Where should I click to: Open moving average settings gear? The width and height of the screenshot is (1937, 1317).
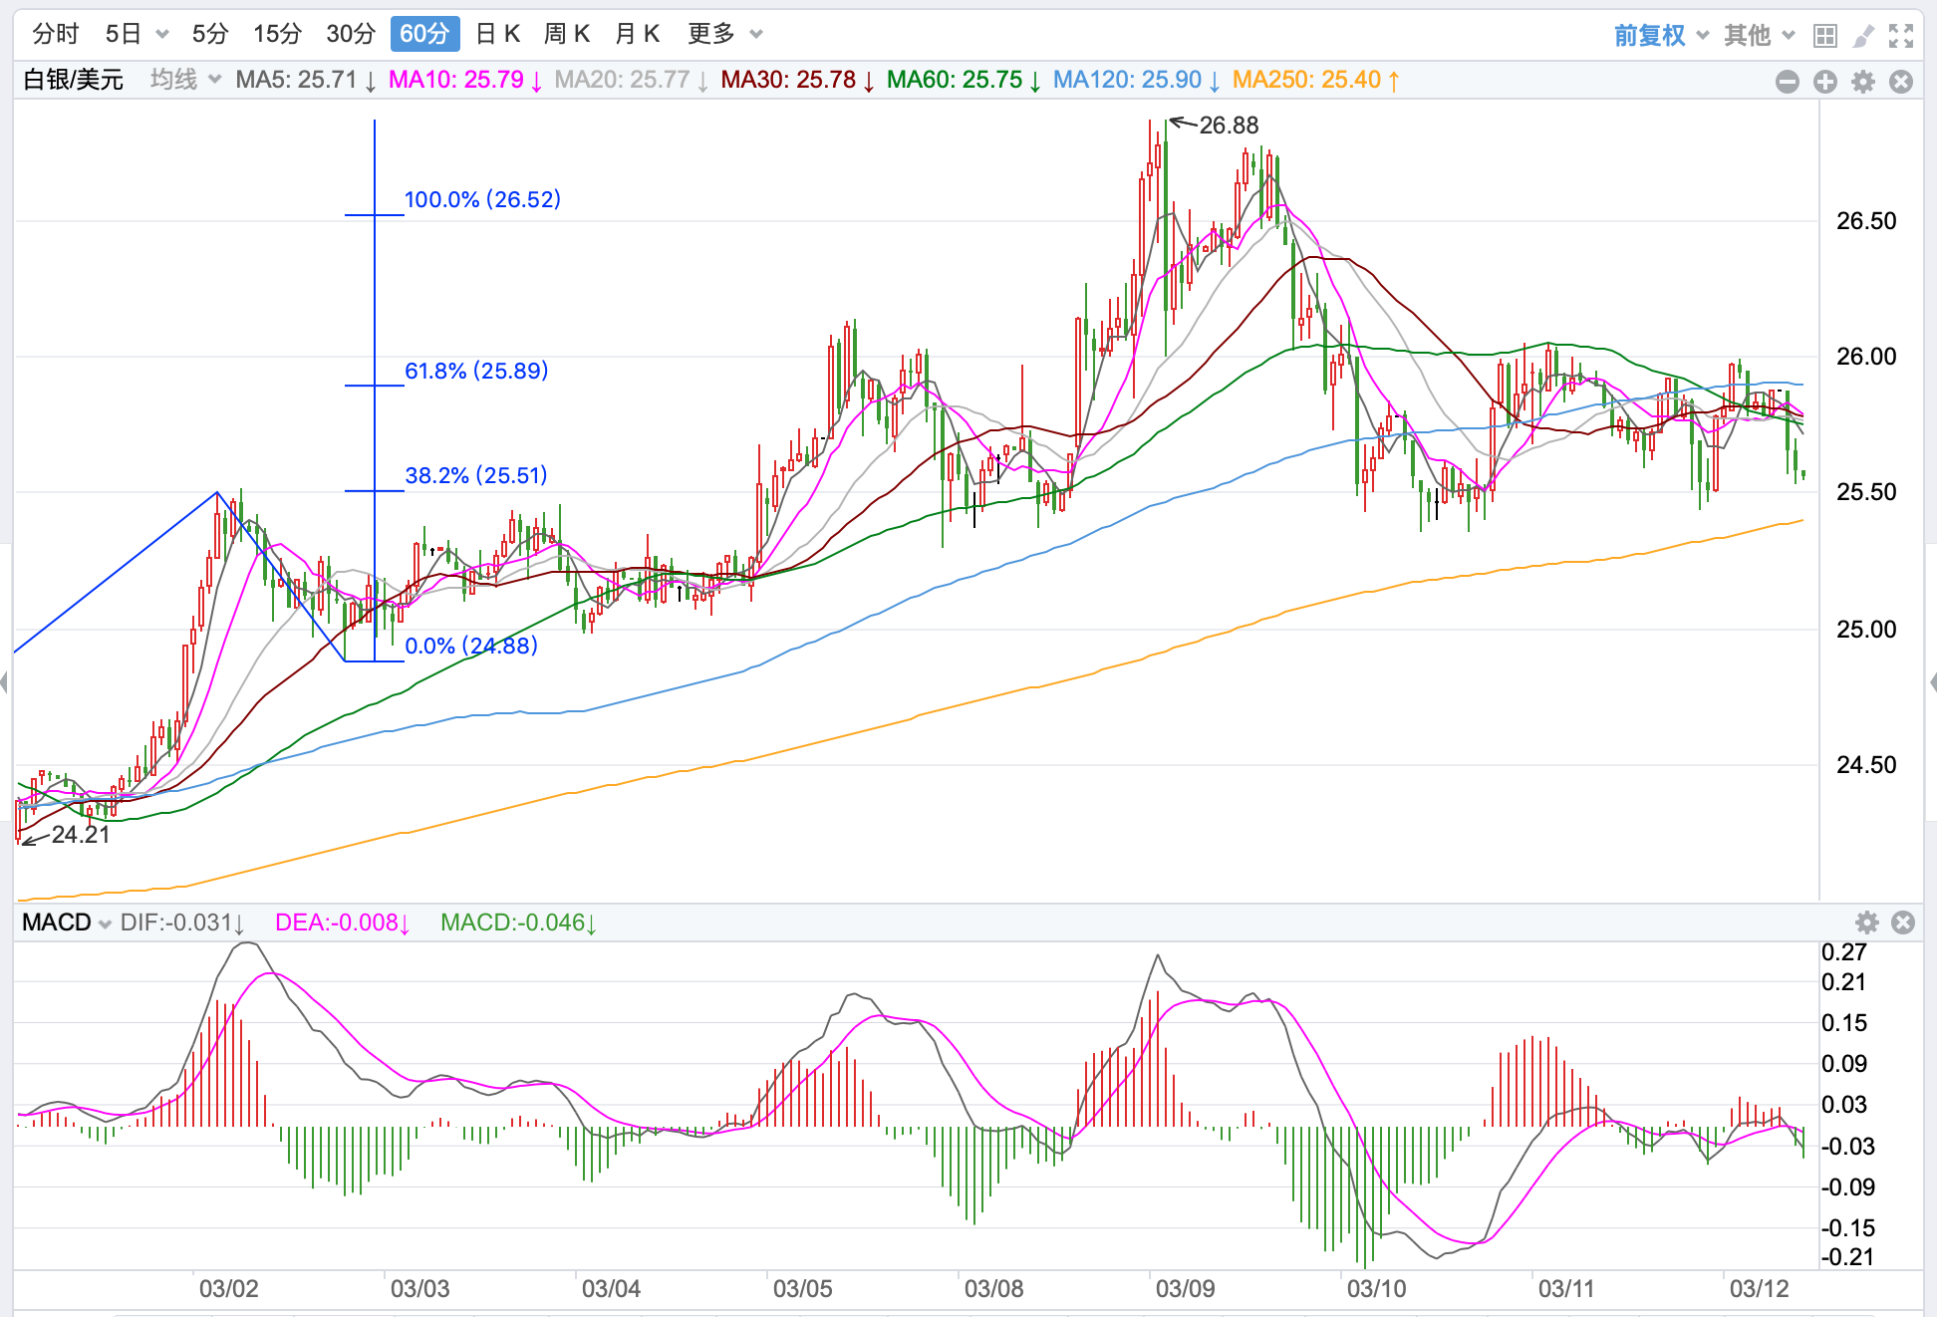[1863, 82]
